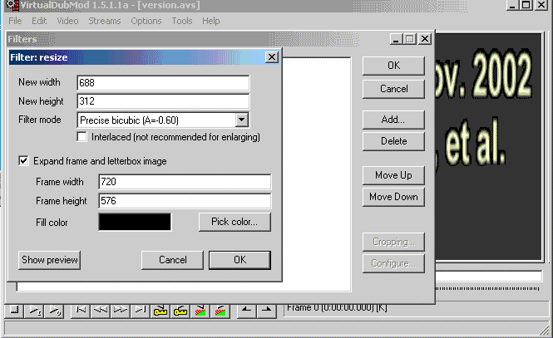
Task: Open the Tools menu
Action: [182, 21]
